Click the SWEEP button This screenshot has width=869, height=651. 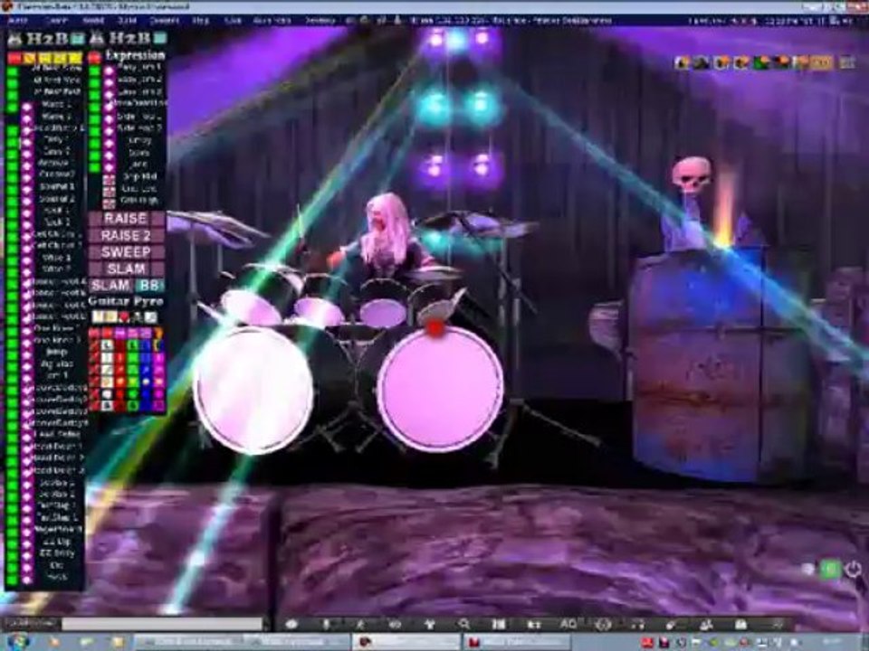(127, 252)
